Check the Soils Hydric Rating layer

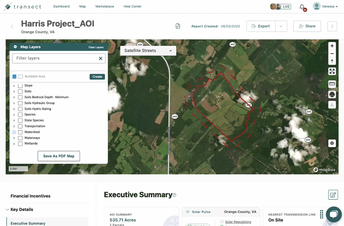[x=20, y=109]
